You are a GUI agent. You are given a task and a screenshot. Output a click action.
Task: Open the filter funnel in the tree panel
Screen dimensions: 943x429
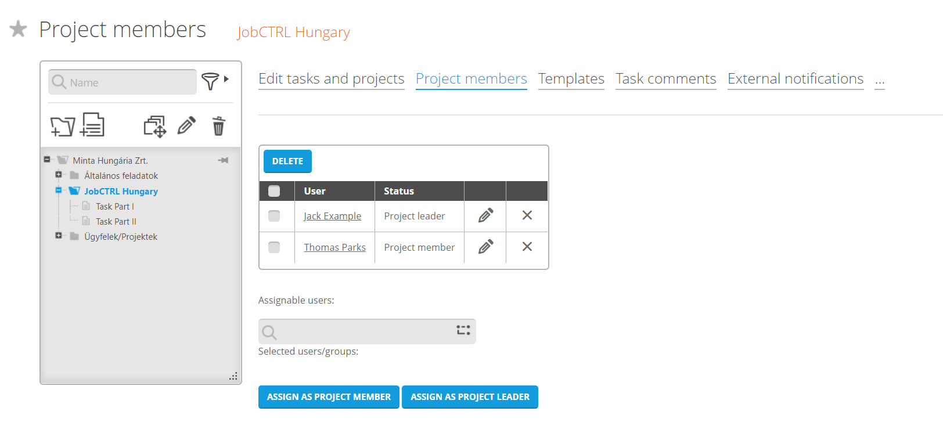coord(210,81)
